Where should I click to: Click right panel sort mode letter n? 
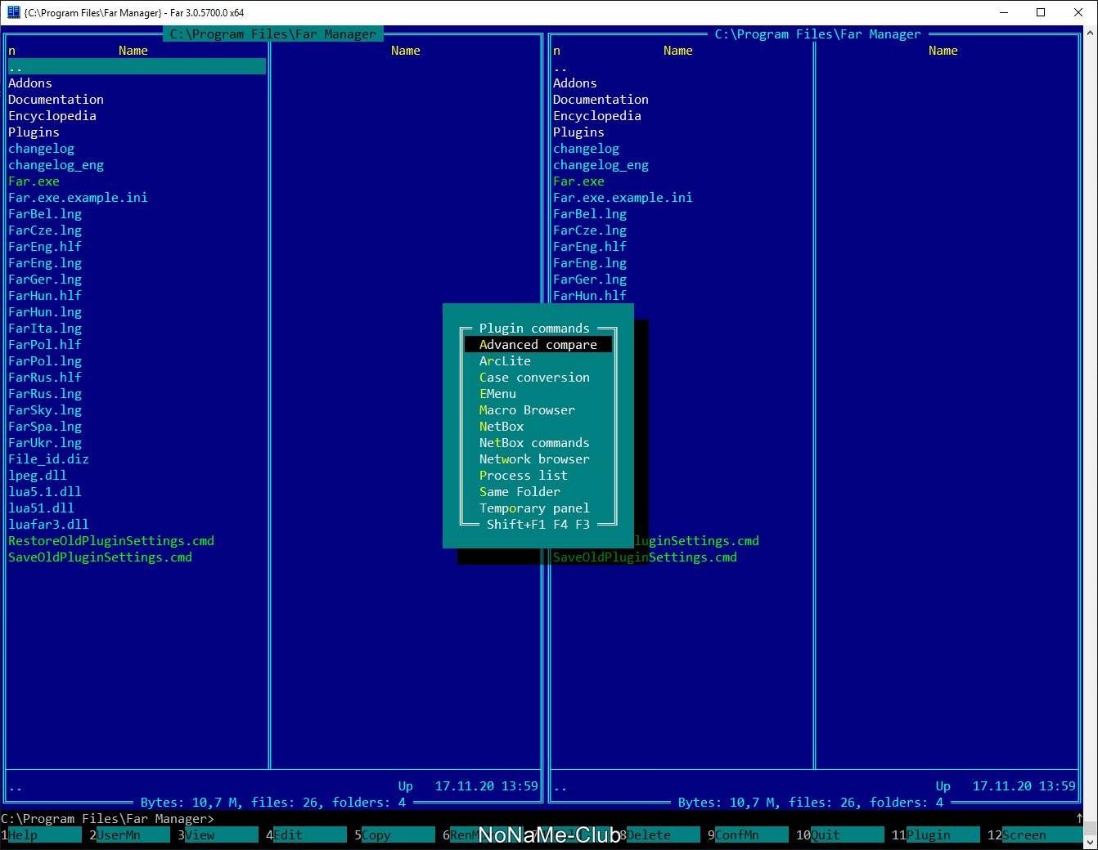[556, 51]
